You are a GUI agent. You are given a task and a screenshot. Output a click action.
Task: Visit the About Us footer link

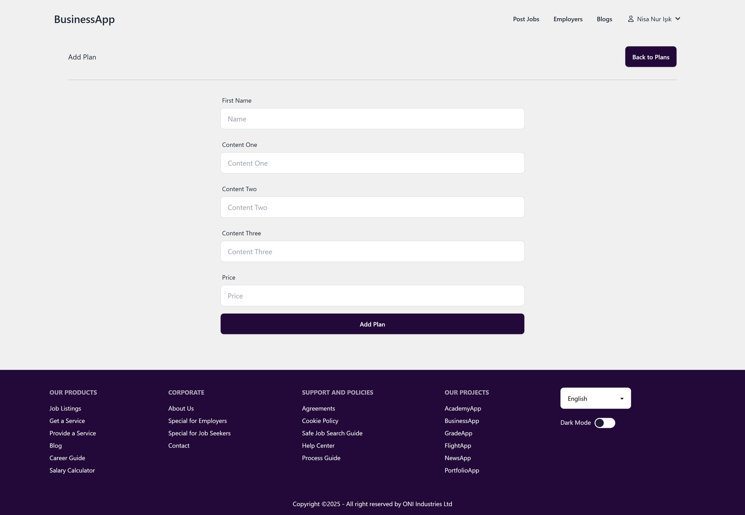click(x=181, y=409)
